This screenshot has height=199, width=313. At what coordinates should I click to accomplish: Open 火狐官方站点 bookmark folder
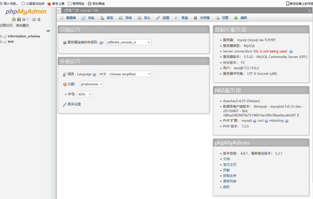click(x=33, y=4)
